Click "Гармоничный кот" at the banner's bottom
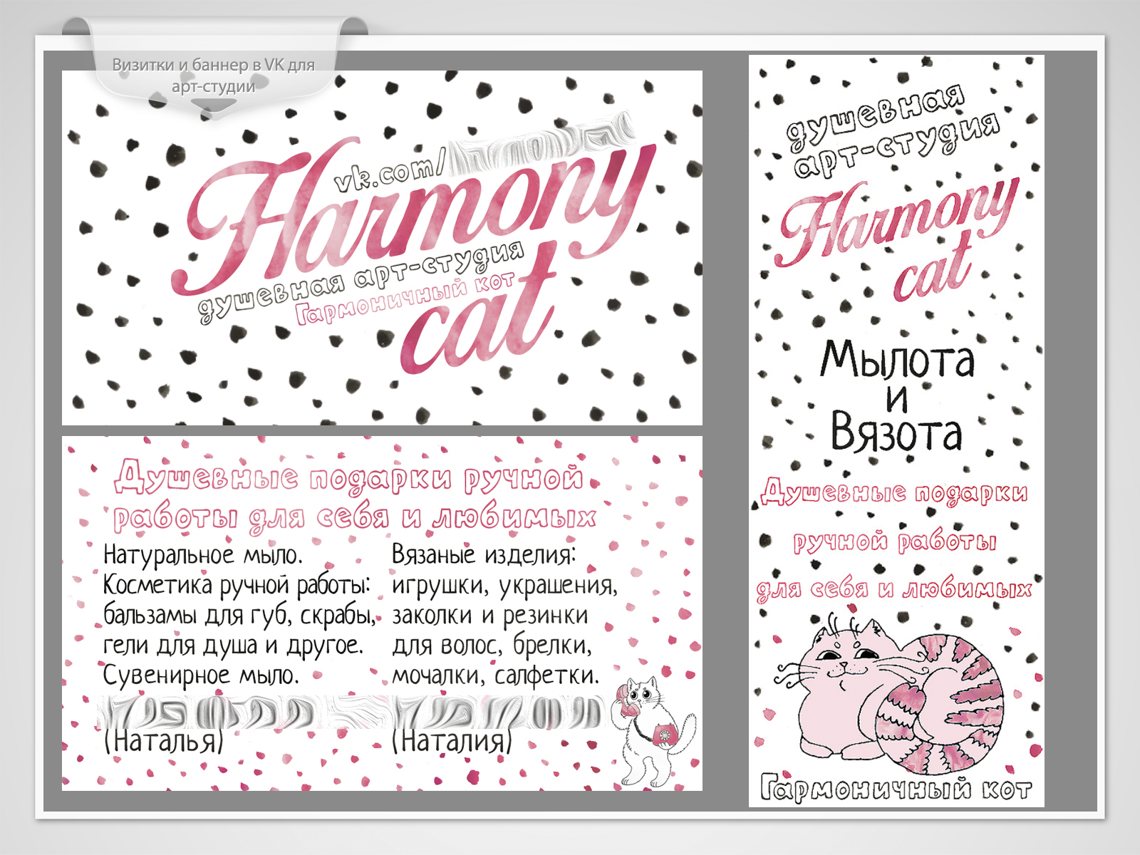The image size is (1140, 855). pyautogui.click(x=896, y=789)
